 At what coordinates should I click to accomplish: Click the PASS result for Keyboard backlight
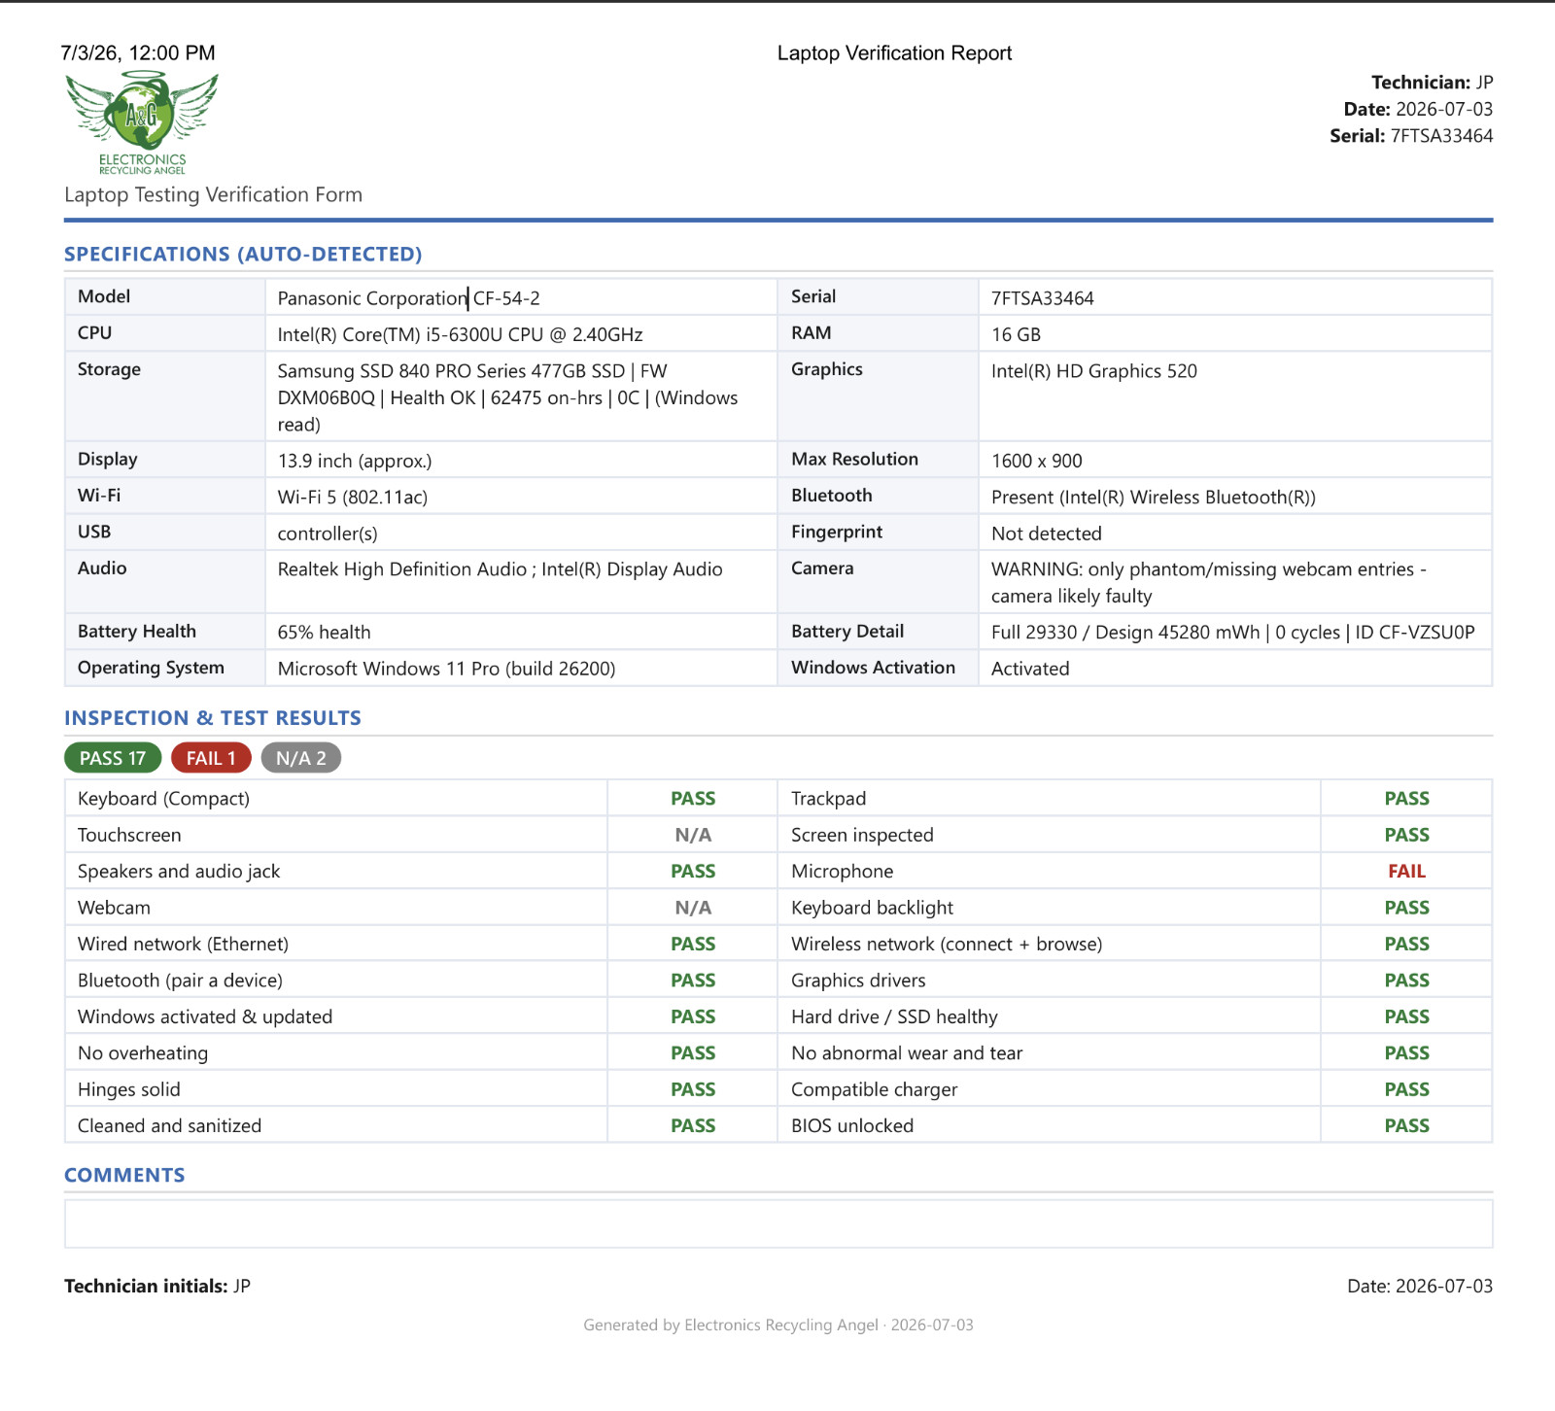pyautogui.click(x=1406, y=908)
